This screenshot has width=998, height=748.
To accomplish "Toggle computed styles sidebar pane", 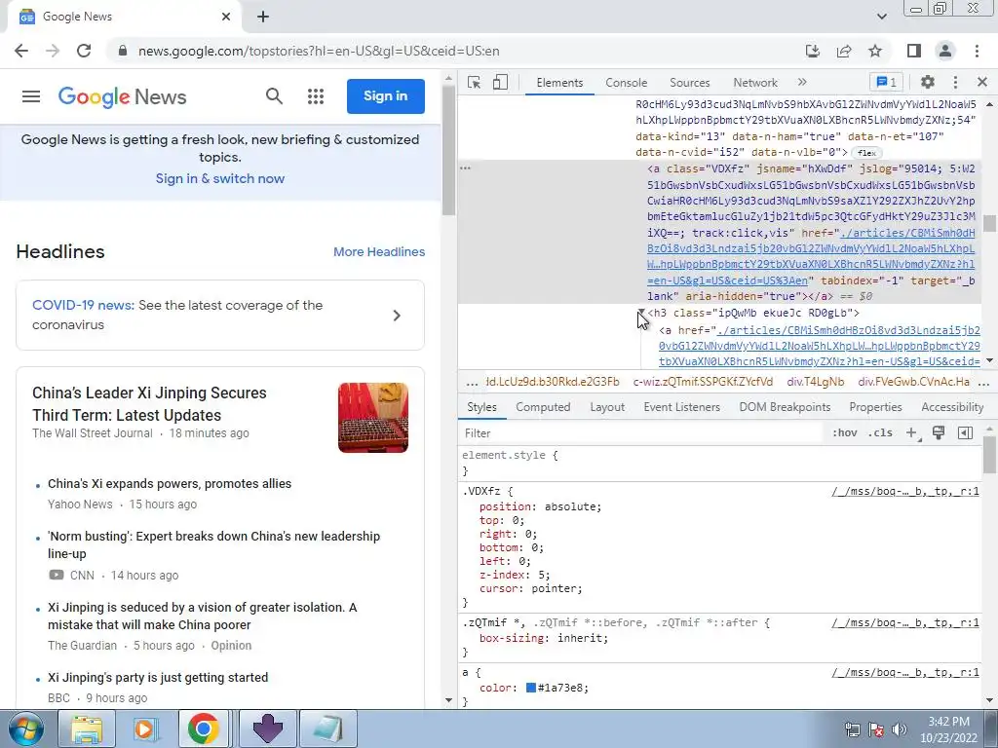I will click(965, 433).
